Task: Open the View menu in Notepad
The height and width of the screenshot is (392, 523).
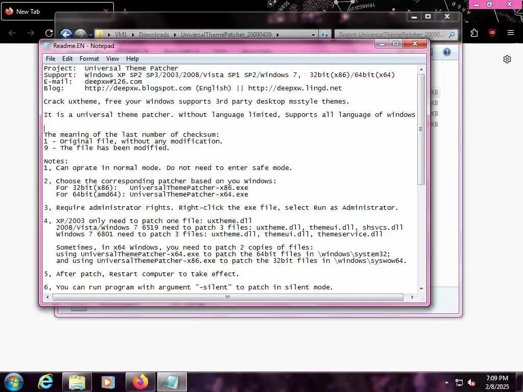Action: coord(113,59)
